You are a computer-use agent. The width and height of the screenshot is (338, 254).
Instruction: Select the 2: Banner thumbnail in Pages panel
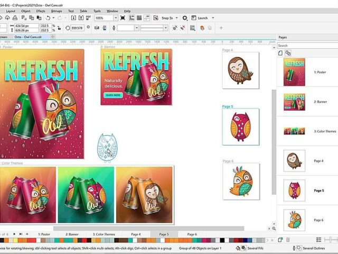coord(294,101)
